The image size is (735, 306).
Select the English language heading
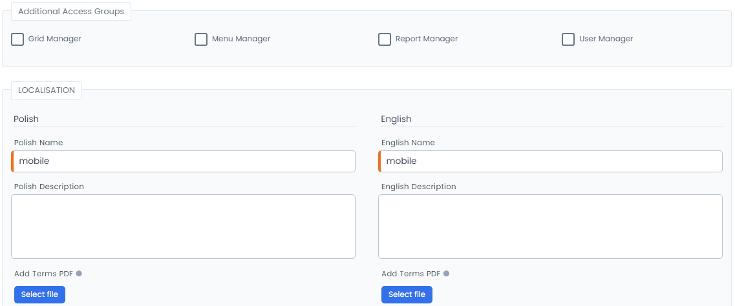click(x=396, y=119)
